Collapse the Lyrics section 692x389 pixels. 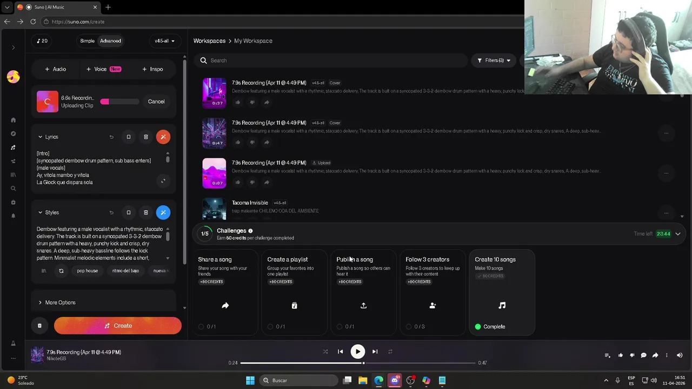(x=40, y=137)
